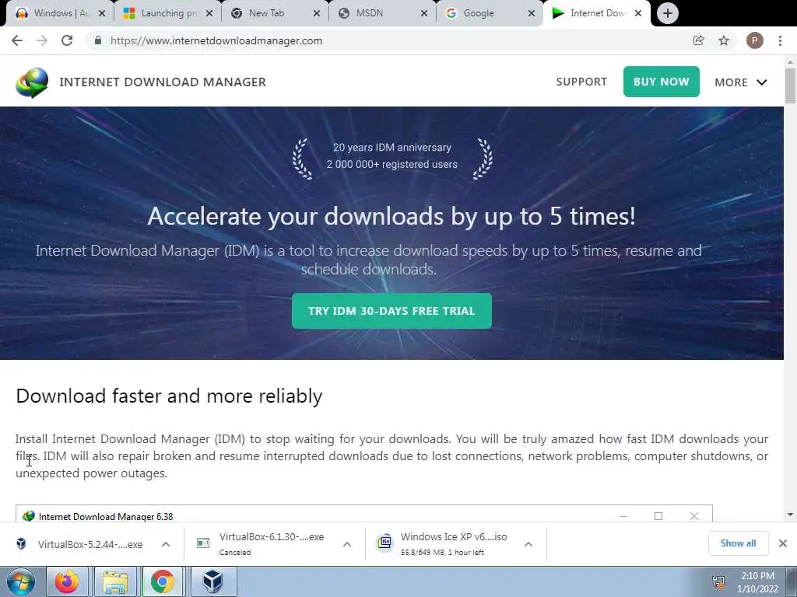This screenshot has width=797, height=597.
Task: Bookmark this page with the star icon
Action: click(x=724, y=40)
